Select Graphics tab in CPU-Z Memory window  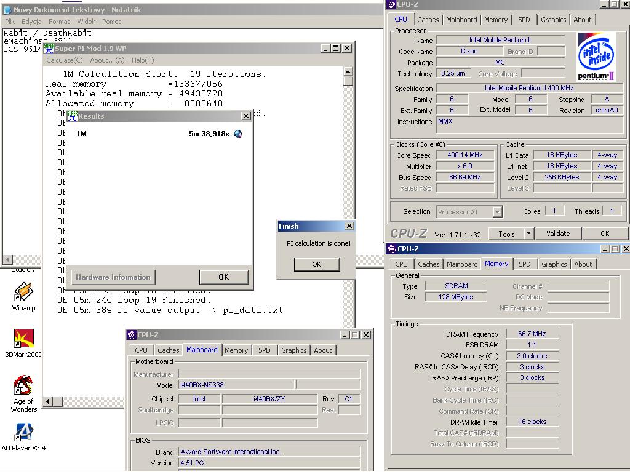pyautogui.click(x=554, y=264)
